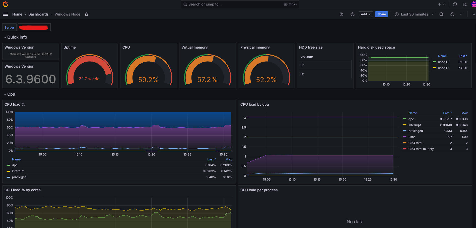The image size is (476, 228).
Task: Open the Add dropdown
Action: (366, 14)
